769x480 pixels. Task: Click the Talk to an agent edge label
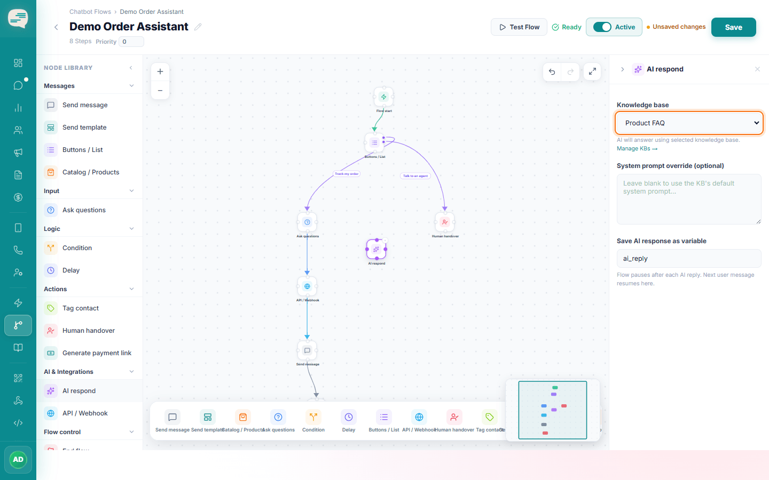coord(415,176)
